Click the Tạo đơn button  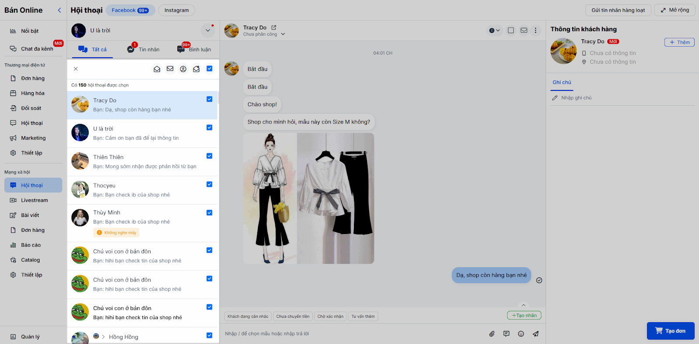[x=671, y=331]
